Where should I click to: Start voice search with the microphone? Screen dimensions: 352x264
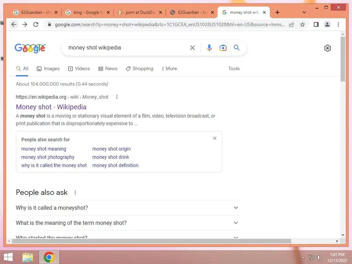point(209,47)
